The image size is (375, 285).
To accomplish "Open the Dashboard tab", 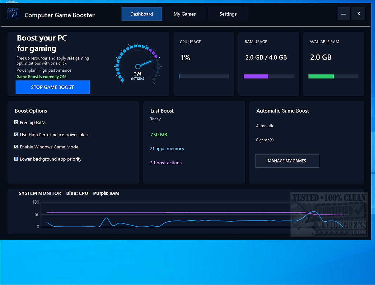I will click(142, 14).
